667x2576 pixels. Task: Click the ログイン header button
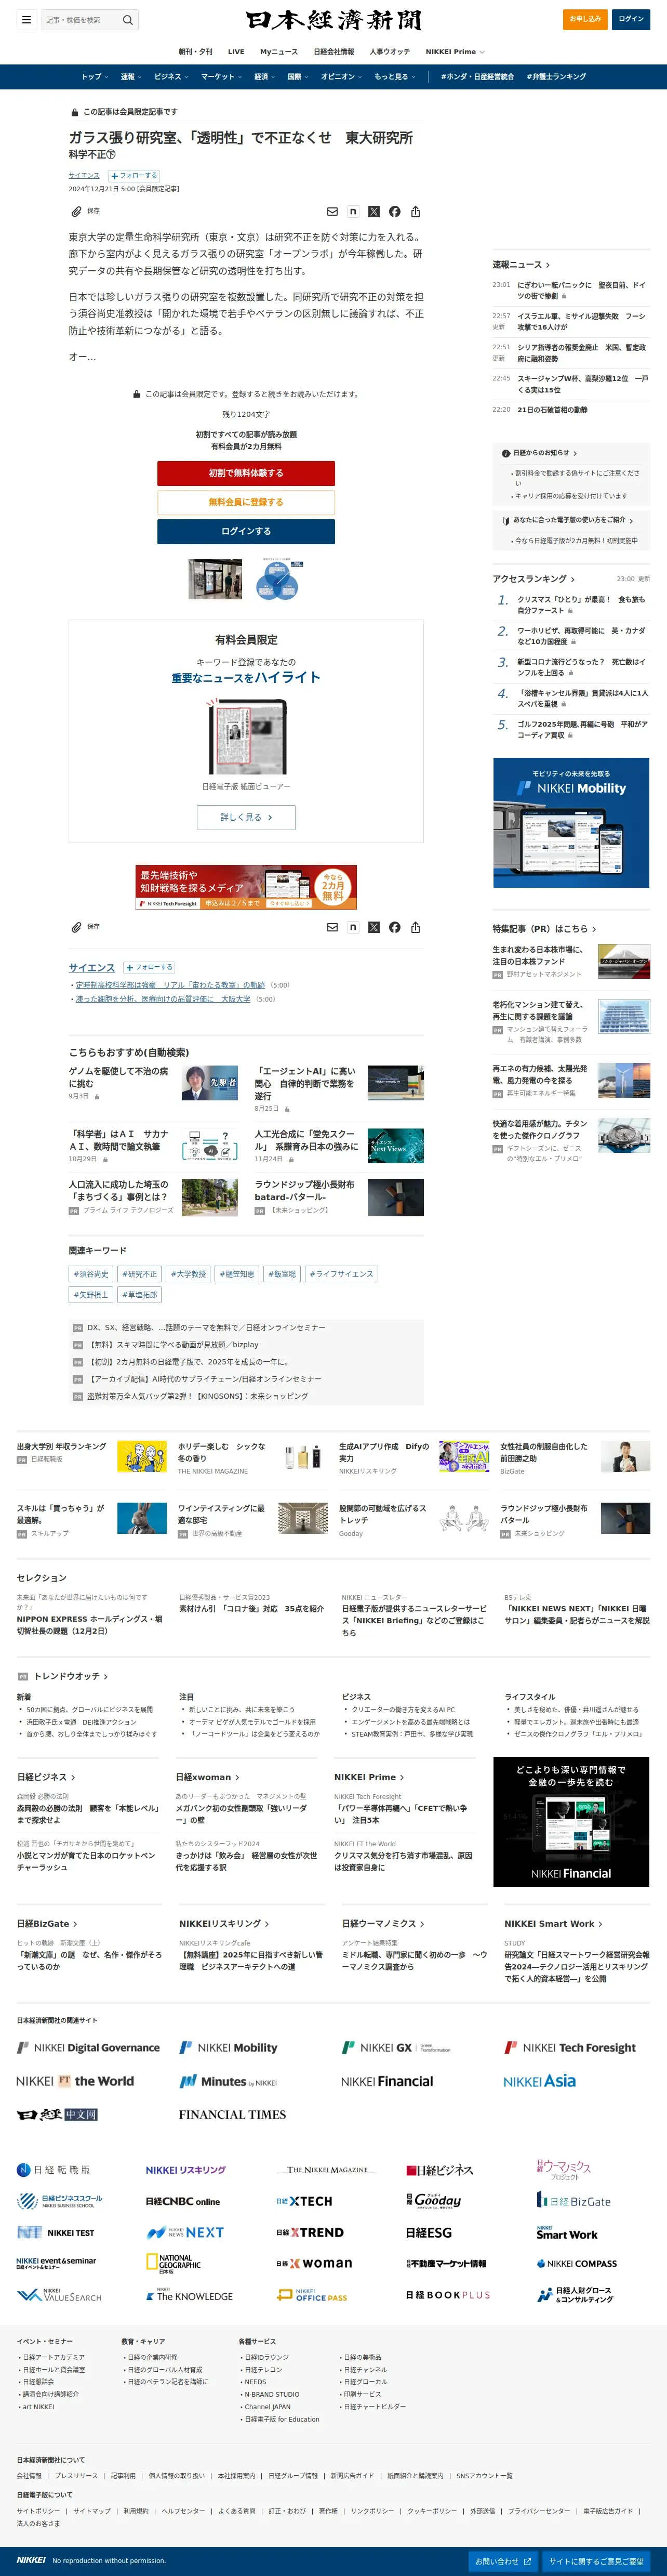click(631, 19)
